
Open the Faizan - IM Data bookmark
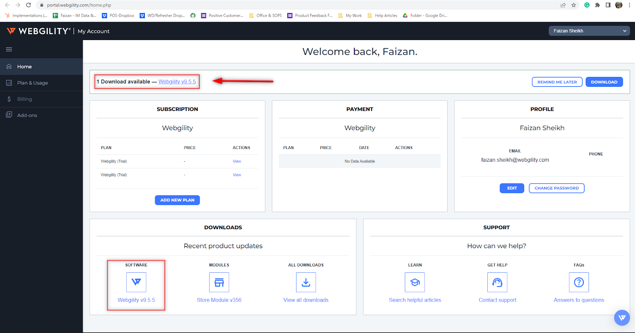click(x=75, y=15)
